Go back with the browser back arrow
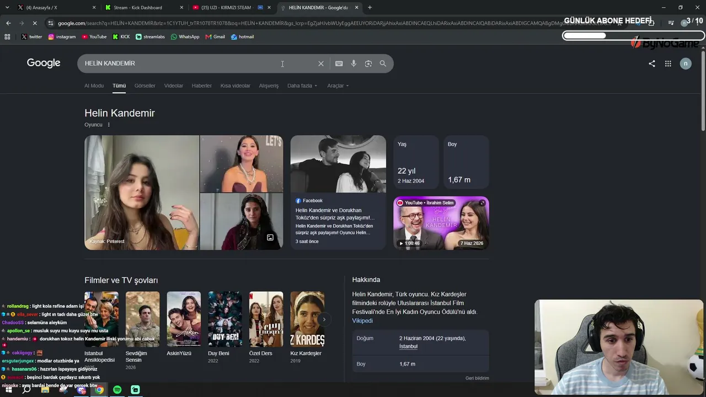Viewport: 706px width, 397px height. coord(8,23)
